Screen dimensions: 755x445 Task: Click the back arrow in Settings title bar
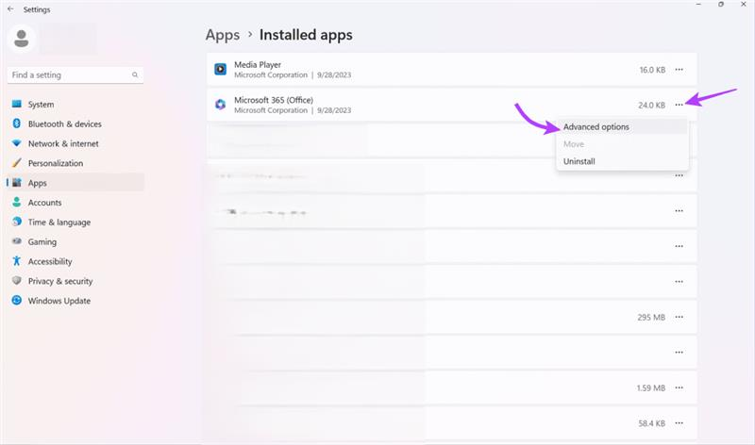10,9
